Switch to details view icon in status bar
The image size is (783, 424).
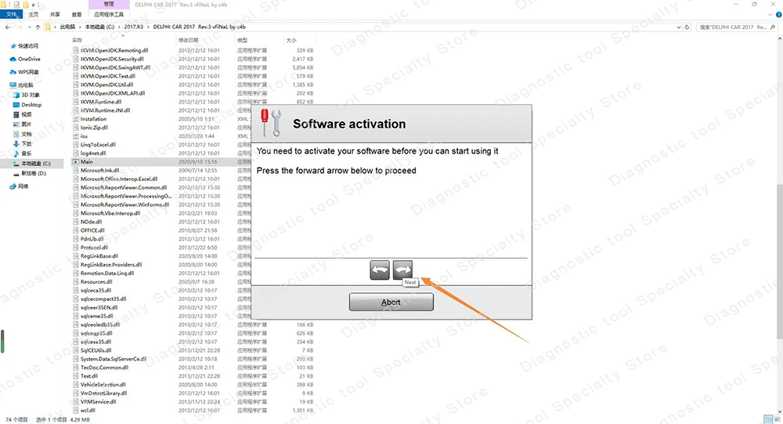click(768, 419)
